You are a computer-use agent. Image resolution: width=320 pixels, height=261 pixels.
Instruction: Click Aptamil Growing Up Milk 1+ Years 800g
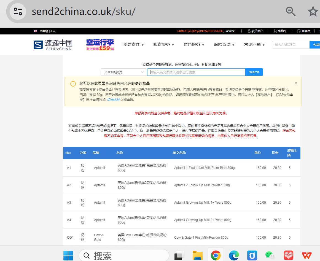pyautogui.click(x=203, y=202)
